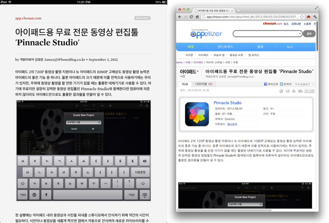Switch to the 기사 article tab
Viewport: 329px width, 223px height.
pyautogui.click(x=185, y=84)
